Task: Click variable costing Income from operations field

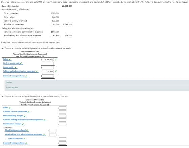Action: click(x=63, y=143)
